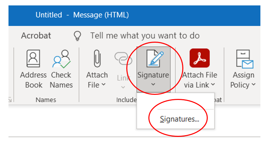Viewport: 275px width, 146px height.
Task: Click the Signature pen-and-paper icon
Action: (153, 59)
